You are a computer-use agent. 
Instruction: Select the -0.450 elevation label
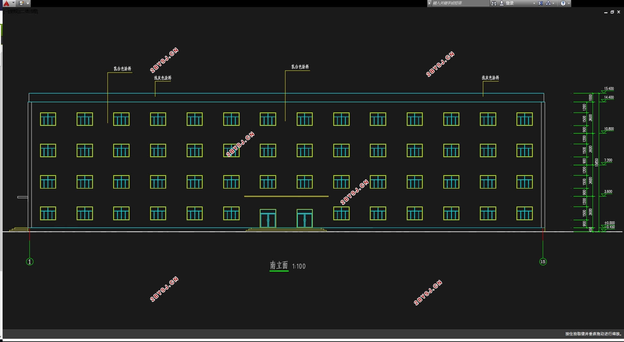pyautogui.click(x=610, y=227)
